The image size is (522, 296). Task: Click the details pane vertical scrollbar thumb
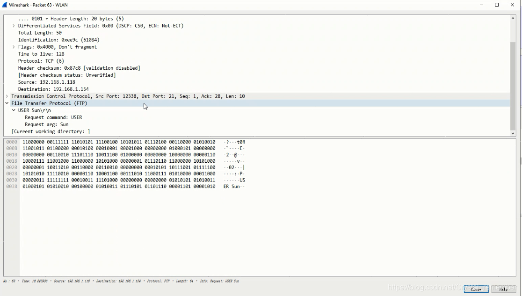[513, 86]
